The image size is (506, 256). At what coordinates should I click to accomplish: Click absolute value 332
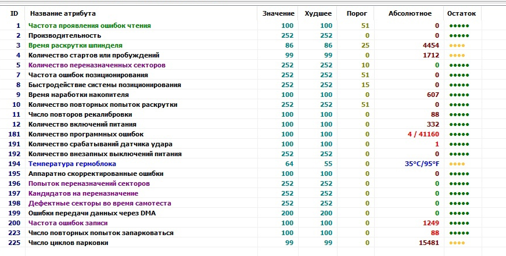(433, 124)
